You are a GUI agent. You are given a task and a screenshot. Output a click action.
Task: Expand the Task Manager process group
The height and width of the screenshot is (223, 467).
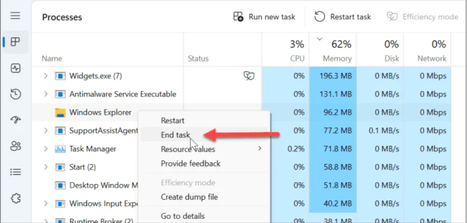coord(45,148)
